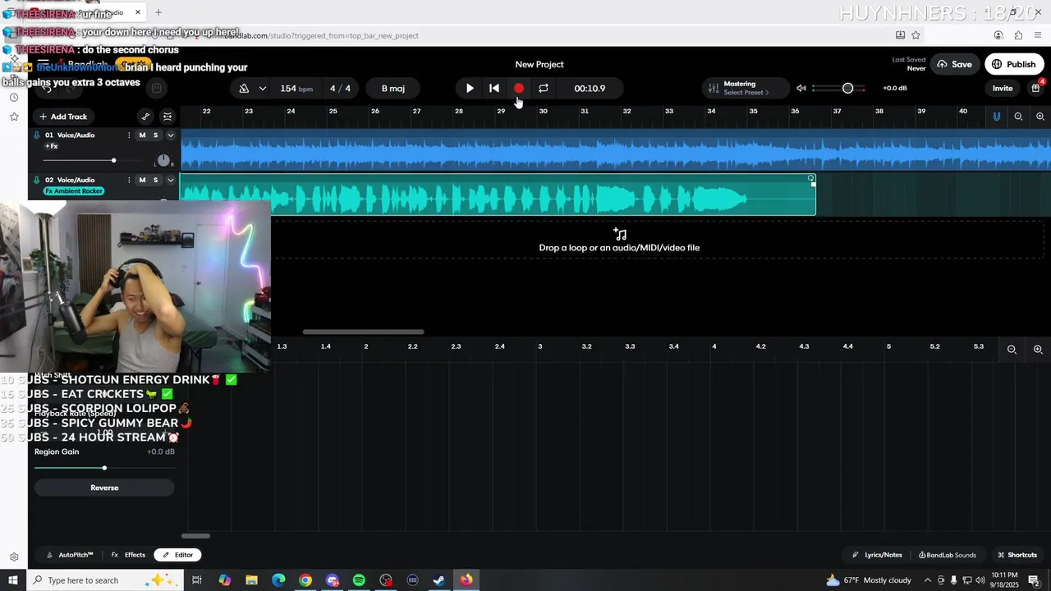1051x591 pixels.
Task: Switch to the AutoPitch tab
Action: pyautogui.click(x=70, y=555)
